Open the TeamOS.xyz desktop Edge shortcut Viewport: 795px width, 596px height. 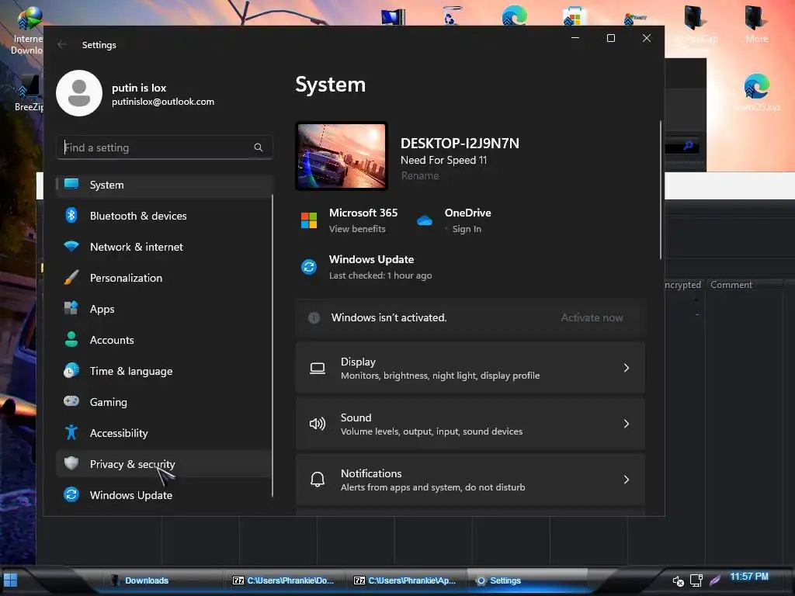pyautogui.click(x=756, y=92)
